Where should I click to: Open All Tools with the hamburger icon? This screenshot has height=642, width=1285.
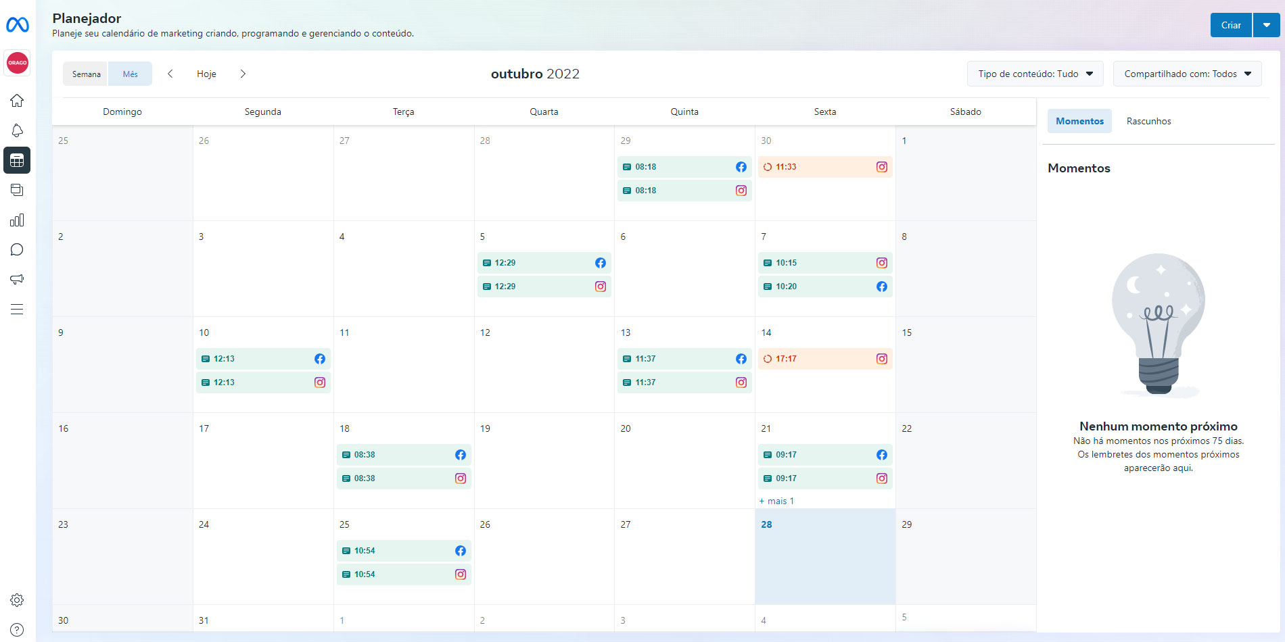[17, 309]
